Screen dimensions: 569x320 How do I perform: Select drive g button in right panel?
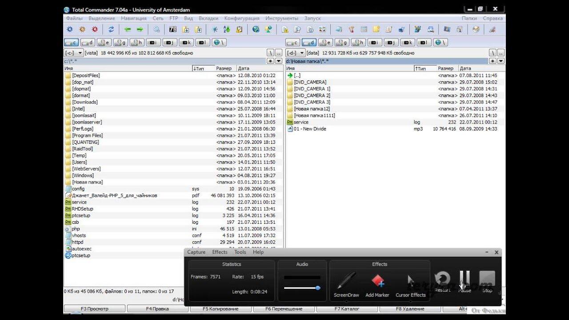tap(341, 43)
